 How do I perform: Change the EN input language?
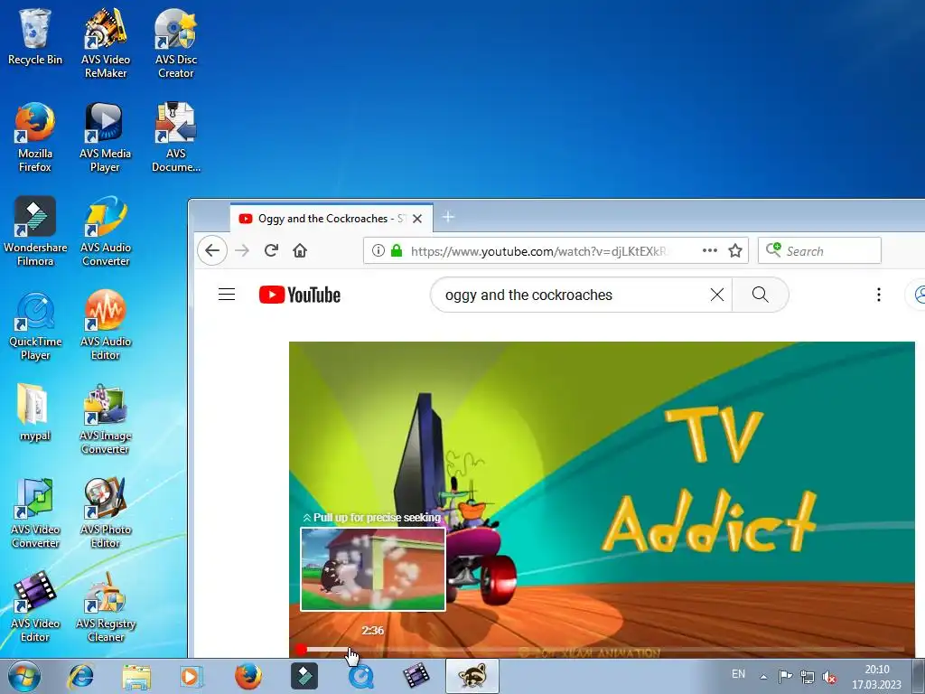738,674
